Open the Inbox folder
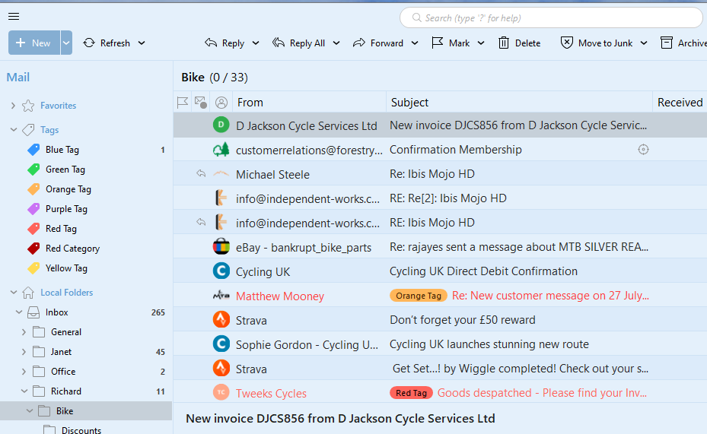707x434 pixels. click(x=56, y=312)
